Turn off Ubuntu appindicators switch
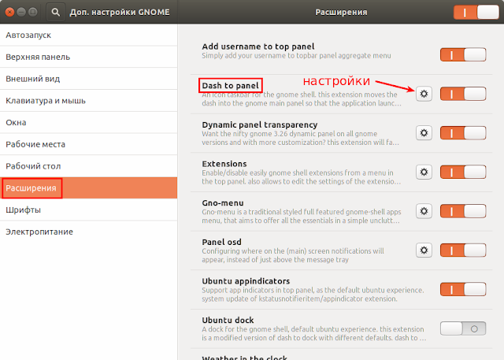 463,289
